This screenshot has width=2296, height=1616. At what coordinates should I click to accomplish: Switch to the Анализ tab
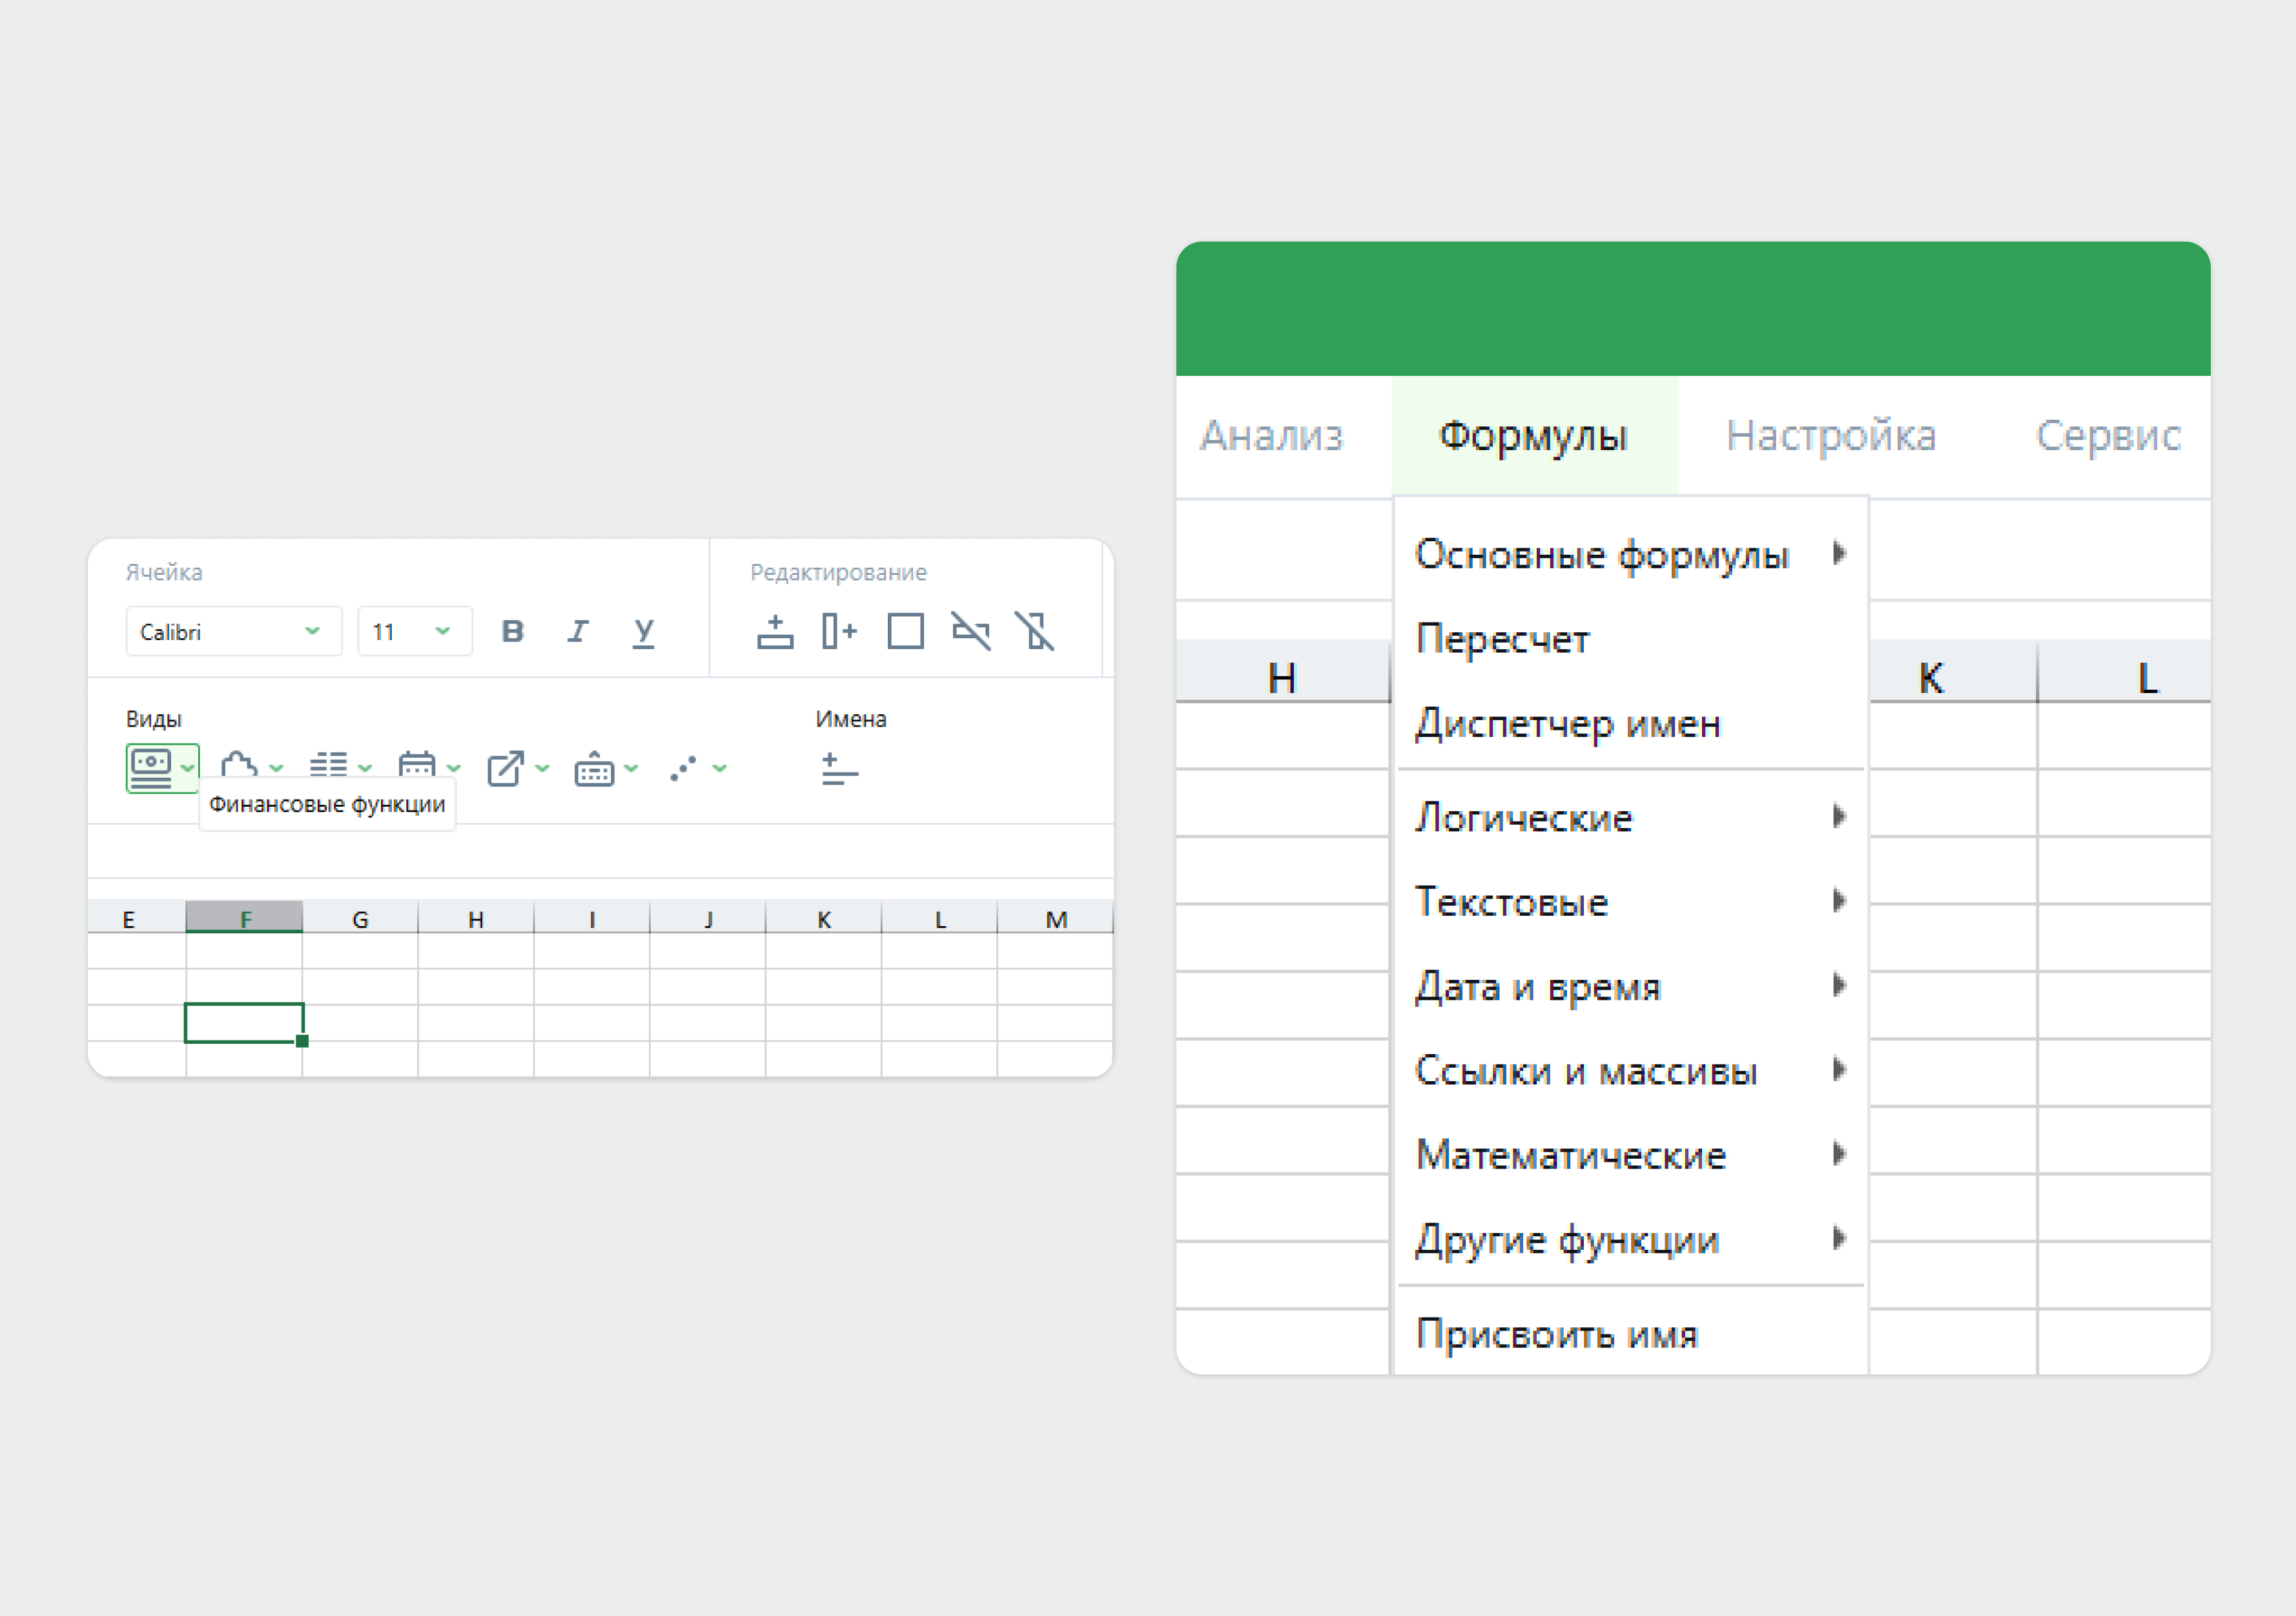(1271, 435)
